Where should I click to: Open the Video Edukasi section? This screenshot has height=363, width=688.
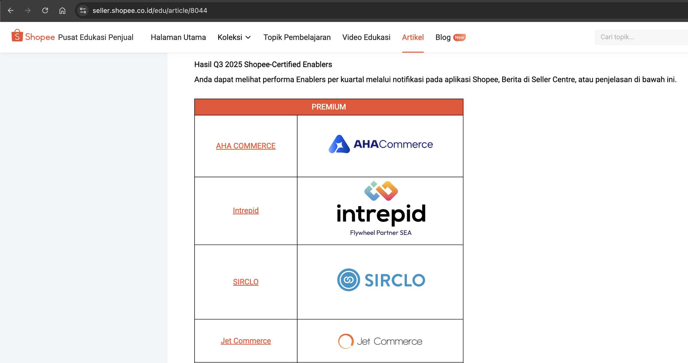click(366, 37)
